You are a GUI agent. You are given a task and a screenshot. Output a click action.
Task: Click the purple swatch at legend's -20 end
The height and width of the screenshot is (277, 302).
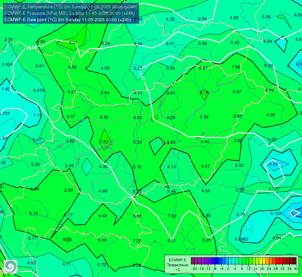tap(193, 261)
